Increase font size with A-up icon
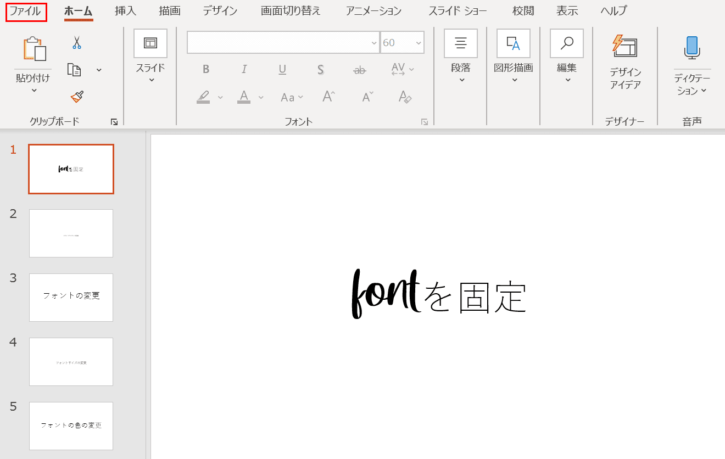The height and width of the screenshot is (459, 725). (x=328, y=97)
